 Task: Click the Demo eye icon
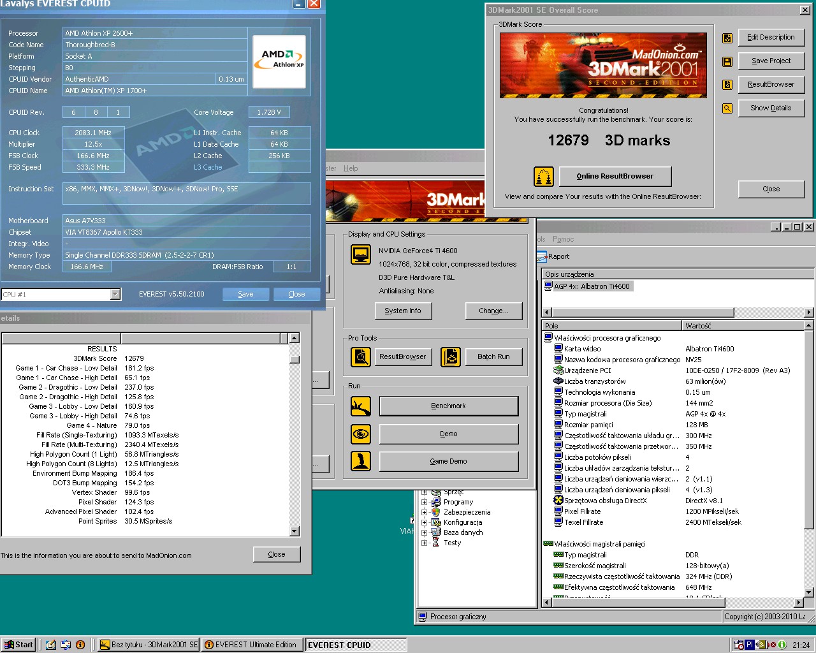tap(361, 434)
